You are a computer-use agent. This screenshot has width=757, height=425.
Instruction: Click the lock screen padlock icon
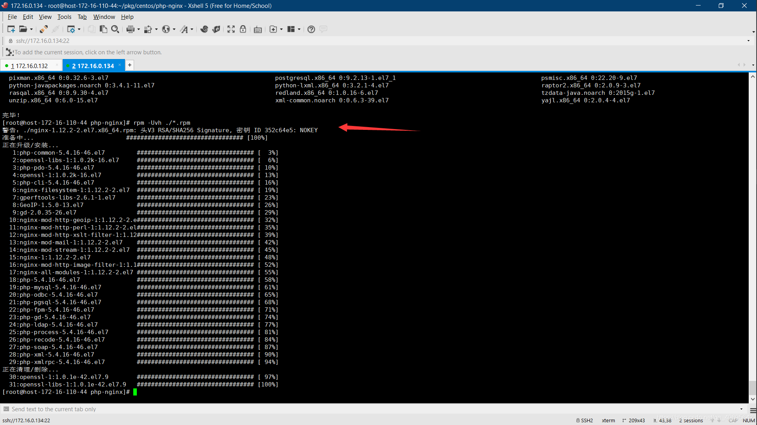point(243,29)
